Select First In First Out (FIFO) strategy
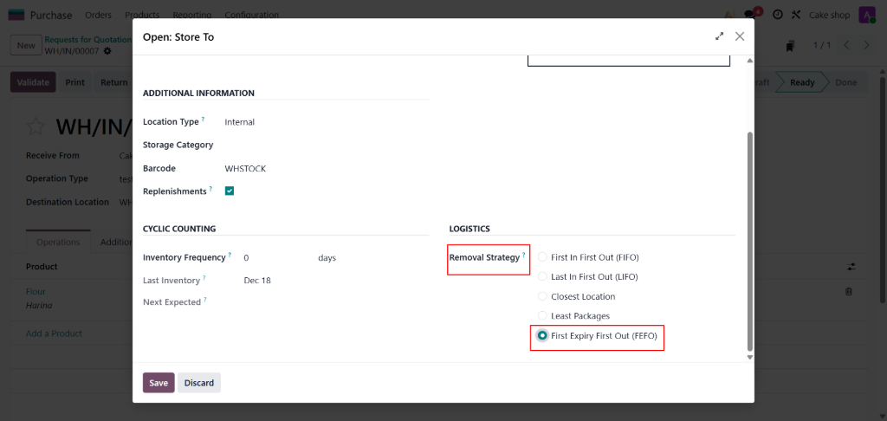The width and height of the screenshot is (887, 421). (x=543, y=257)
